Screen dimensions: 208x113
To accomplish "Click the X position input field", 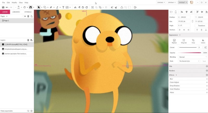I will (184, 17).
